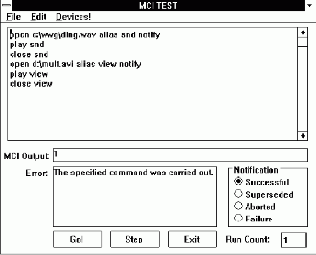Click inside the Run Count field

point(294,240)
